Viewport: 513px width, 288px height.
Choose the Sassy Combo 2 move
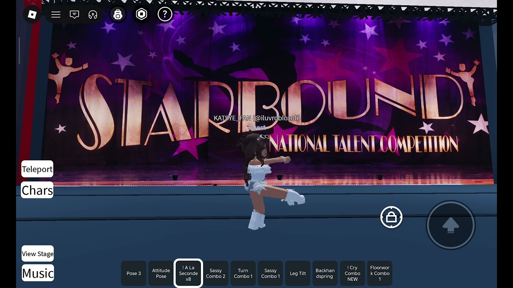point(216,274)
